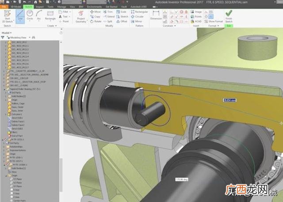The height and width of the screenshot is (202, 283).
Task: Select the Circle tool
Action: coord(30,15)
